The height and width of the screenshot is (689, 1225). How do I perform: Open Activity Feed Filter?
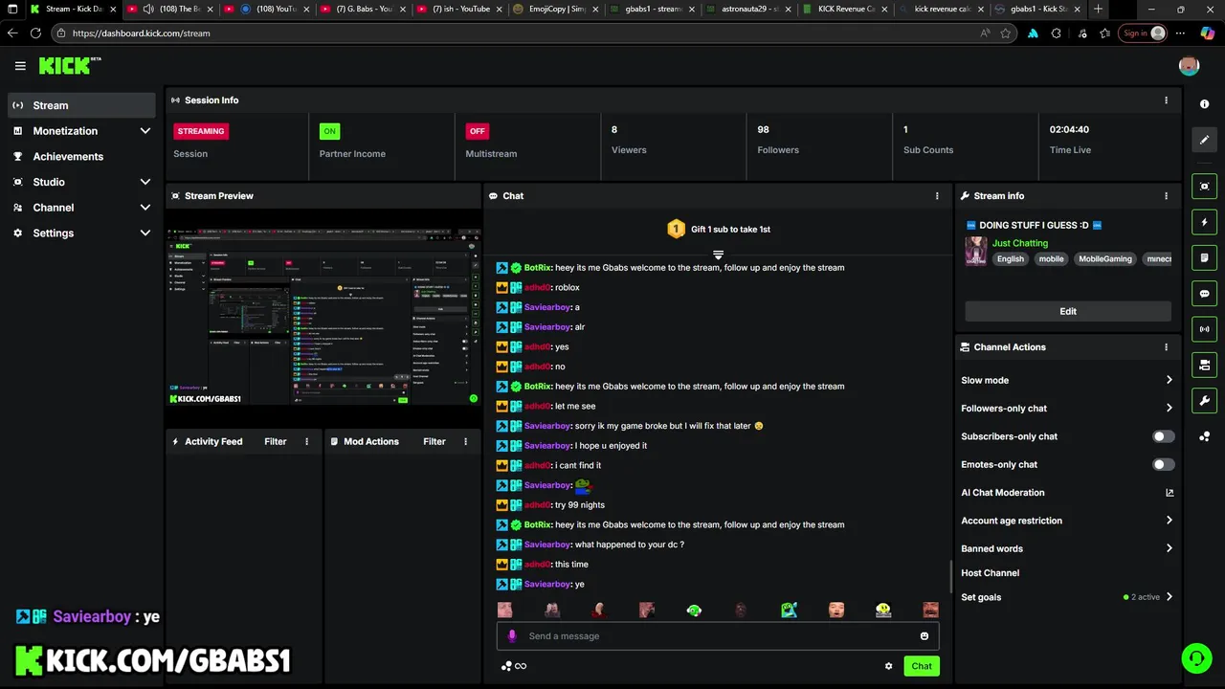[276, 442]
